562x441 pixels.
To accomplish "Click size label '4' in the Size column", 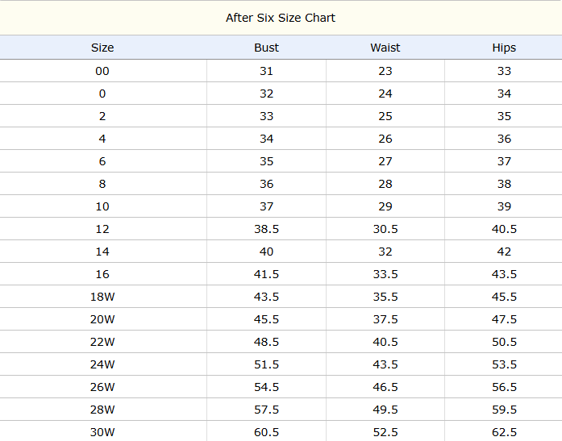I will (102, 139).
